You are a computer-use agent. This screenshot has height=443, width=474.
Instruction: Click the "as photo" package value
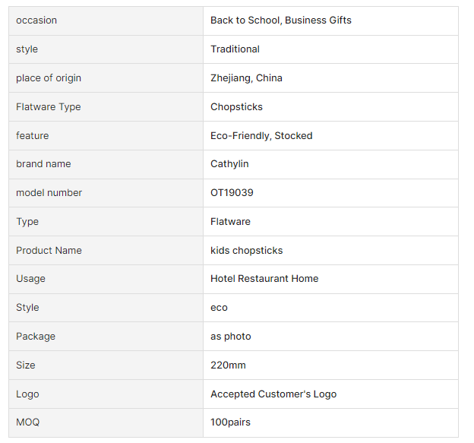click(x=230, y=337)
